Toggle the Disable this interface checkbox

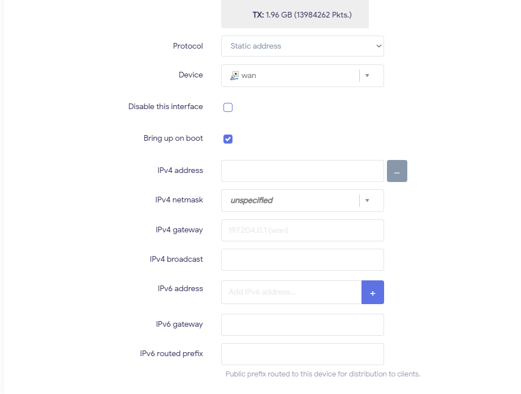click(228, 107)
